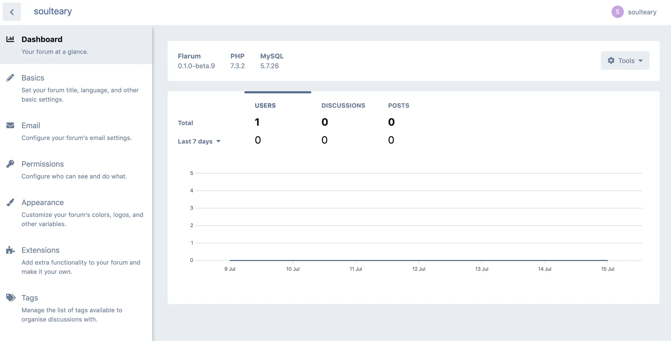This screenshot has width=671, height=341.
Task: Click the Permissions key icon
Action: tap(10, 164)
